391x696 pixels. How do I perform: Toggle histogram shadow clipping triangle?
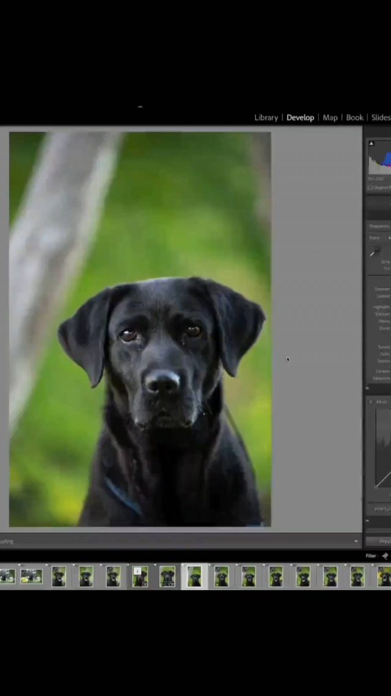[x=371, y=143]
